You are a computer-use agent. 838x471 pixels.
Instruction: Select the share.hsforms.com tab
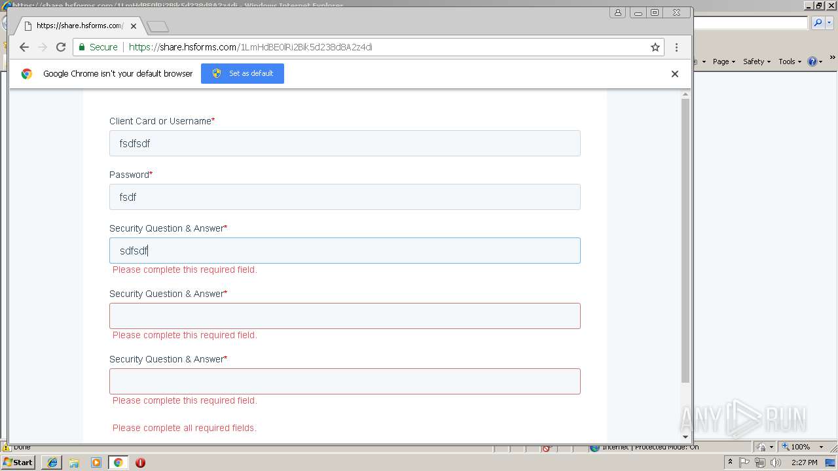point(79,26)
